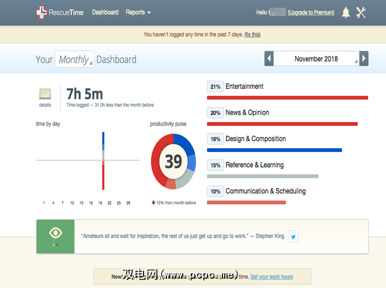Click the News & Opinion red bar
This screenshot has height=288, width=386.
282,124
